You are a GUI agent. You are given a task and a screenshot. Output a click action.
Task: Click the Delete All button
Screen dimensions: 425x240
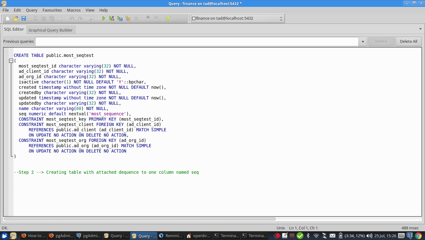click(x=408, y=42)
